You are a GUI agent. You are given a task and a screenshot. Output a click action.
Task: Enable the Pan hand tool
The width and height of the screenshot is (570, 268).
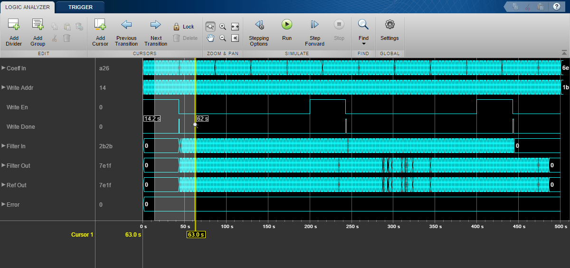click(x=210, y=38)
